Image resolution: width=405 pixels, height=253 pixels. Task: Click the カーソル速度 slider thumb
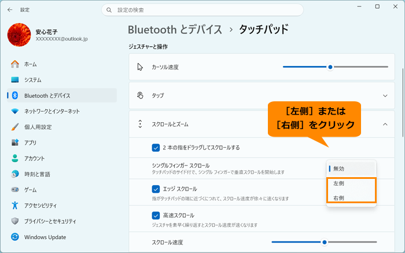[x=330, y=67]
